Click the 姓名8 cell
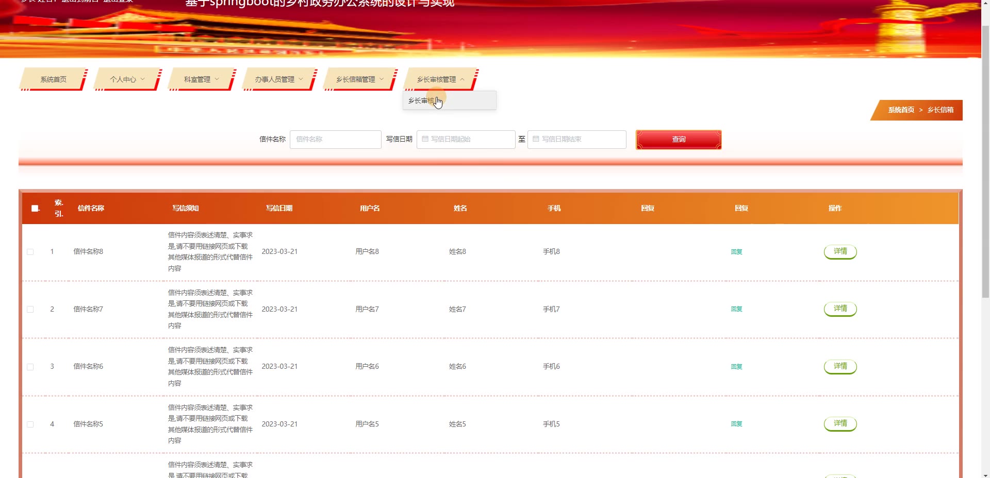This screenshot has height=478, width=990. pos(457,252)
